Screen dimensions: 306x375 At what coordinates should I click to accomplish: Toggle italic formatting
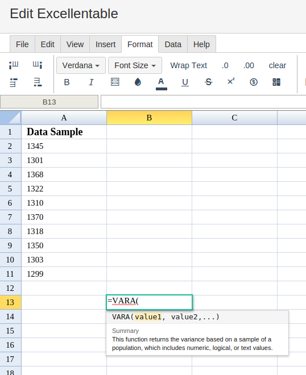[x=91, y=82]
